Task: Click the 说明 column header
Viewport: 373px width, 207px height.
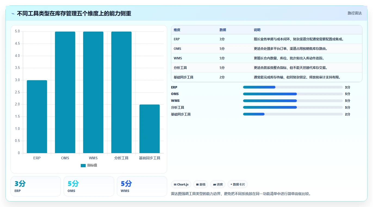Action: pos(257,30)
